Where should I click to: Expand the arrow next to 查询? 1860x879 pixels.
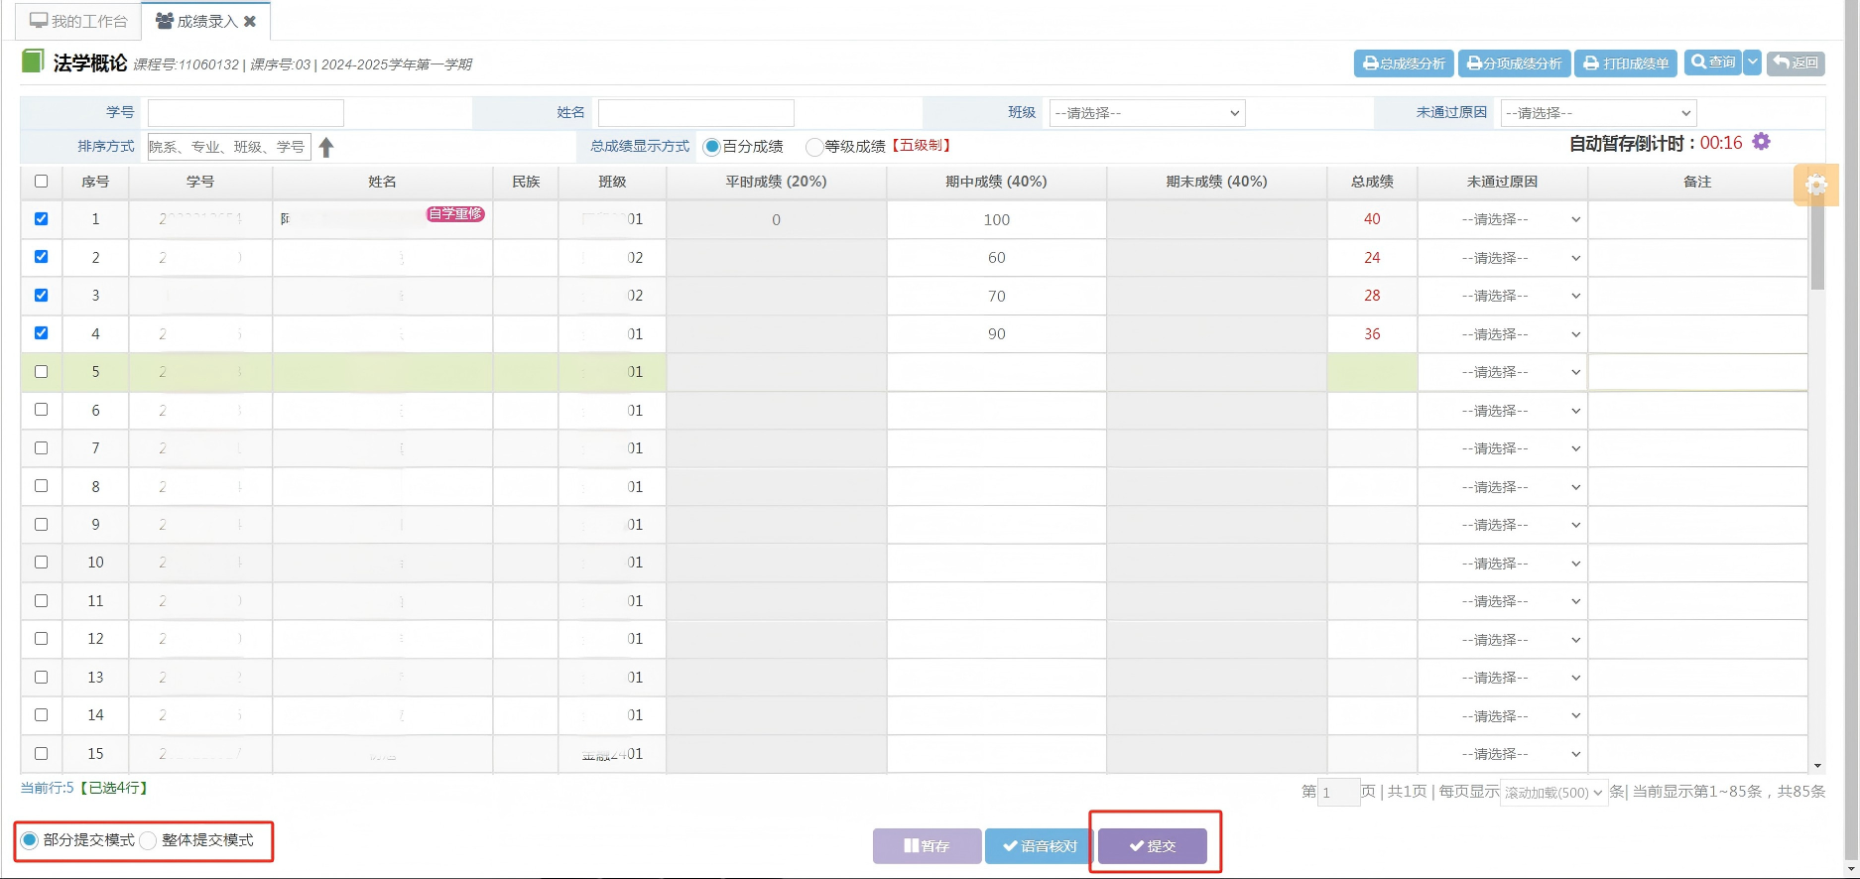[1753, 63]
